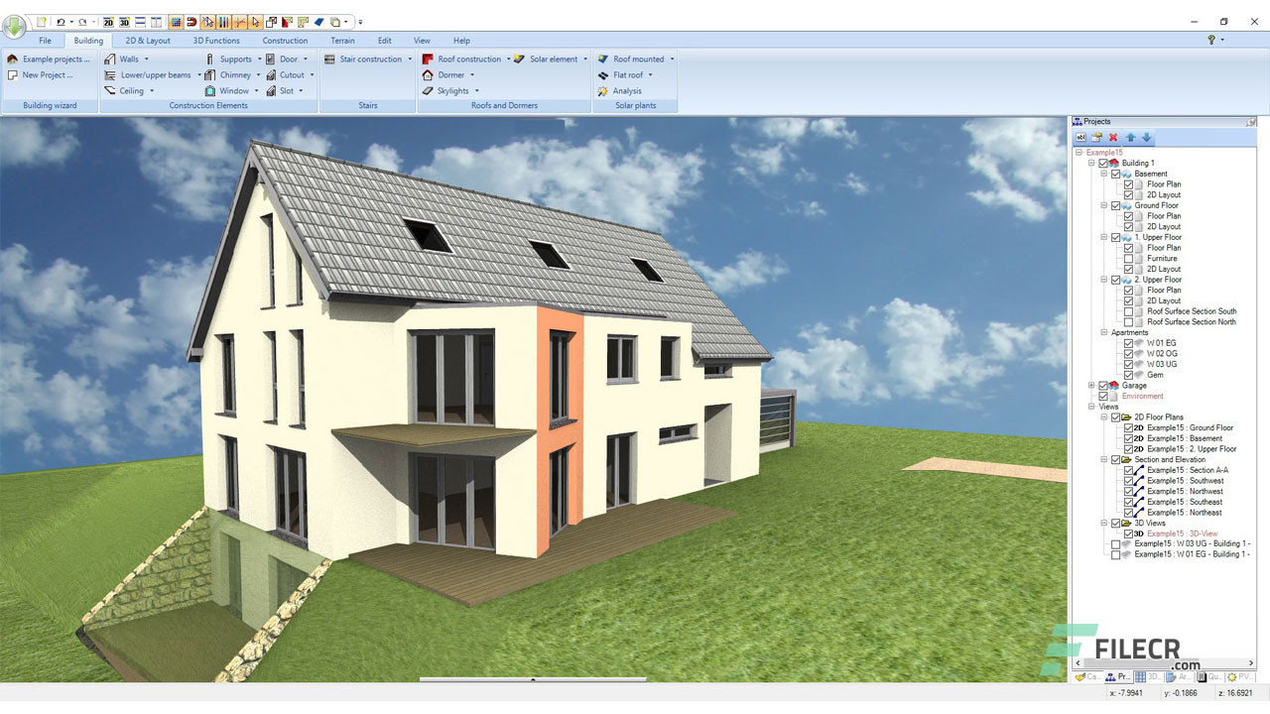The height and width of the screenshot is (714, 1270).
Task: Uncheck the Basement floor checkbox
Action: click(x=1115, y=174)
